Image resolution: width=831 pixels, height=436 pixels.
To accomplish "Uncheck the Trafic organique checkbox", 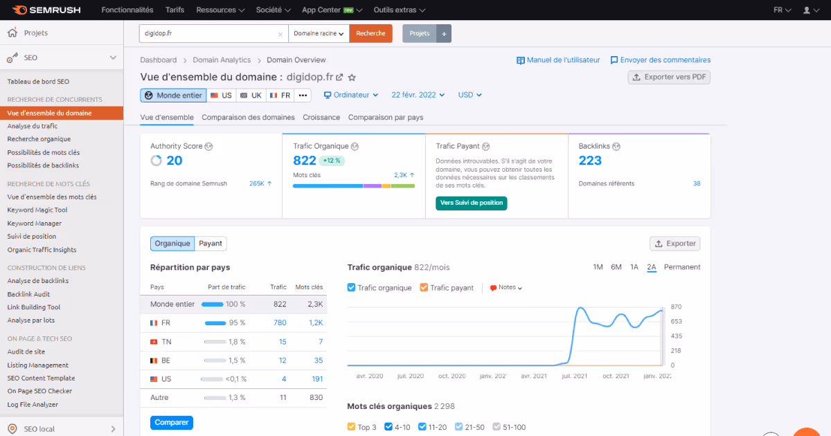I will (352, 287).
